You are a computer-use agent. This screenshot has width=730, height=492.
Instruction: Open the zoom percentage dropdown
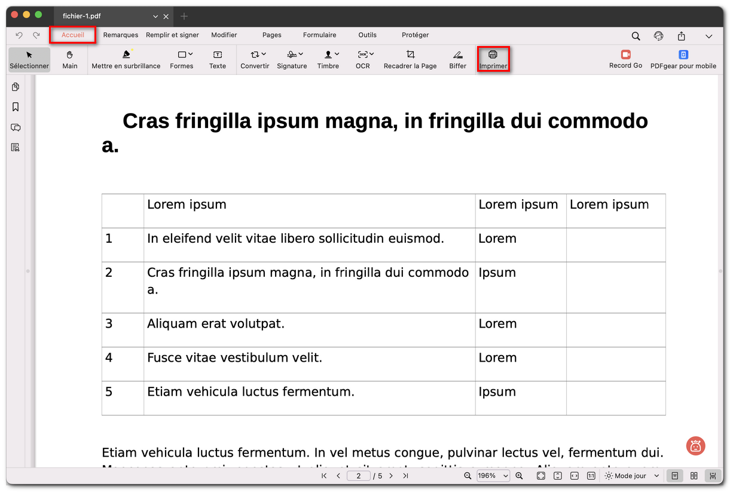(493, 476)
